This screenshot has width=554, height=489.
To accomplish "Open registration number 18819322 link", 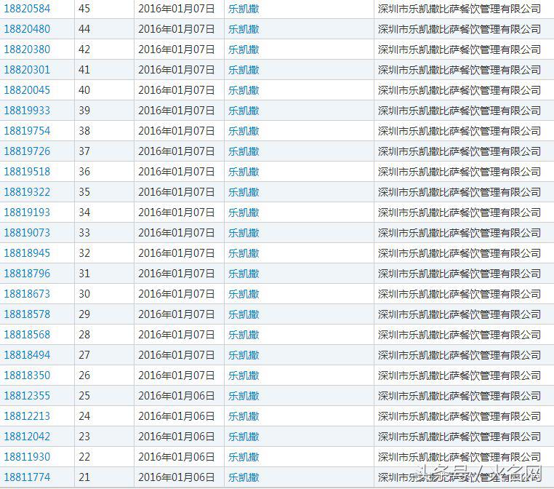I will point(27,192).
